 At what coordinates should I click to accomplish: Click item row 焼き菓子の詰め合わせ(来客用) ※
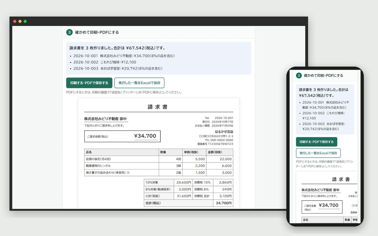159,173
